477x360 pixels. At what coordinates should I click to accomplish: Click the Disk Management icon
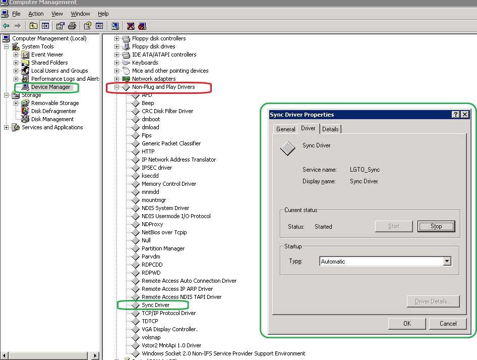coord(25,119)
